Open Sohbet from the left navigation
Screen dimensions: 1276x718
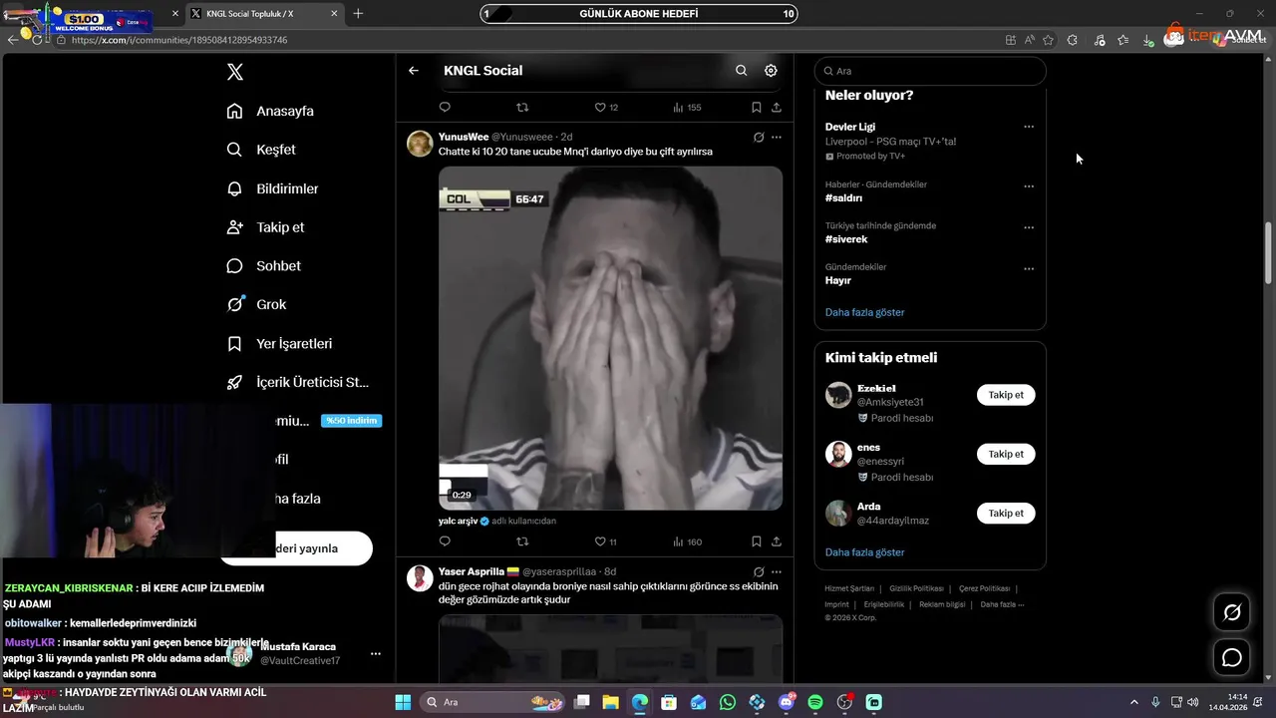coord(263,266)
